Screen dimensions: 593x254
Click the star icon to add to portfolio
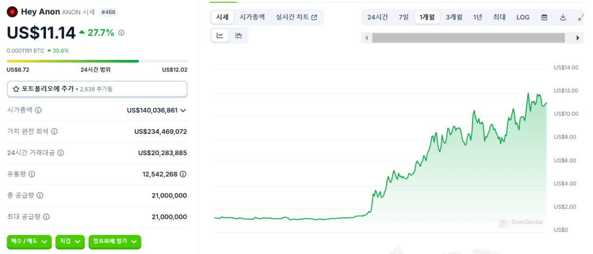pyautogui.click(x=16, y=89)
